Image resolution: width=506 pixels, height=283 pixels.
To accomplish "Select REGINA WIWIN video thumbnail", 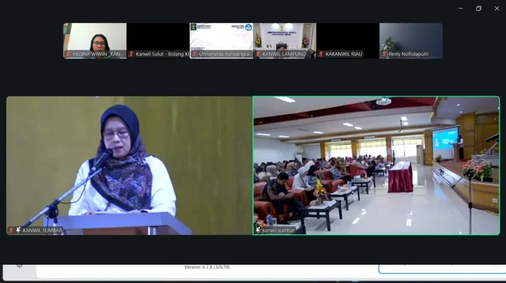I will click(x=95, y=40).
